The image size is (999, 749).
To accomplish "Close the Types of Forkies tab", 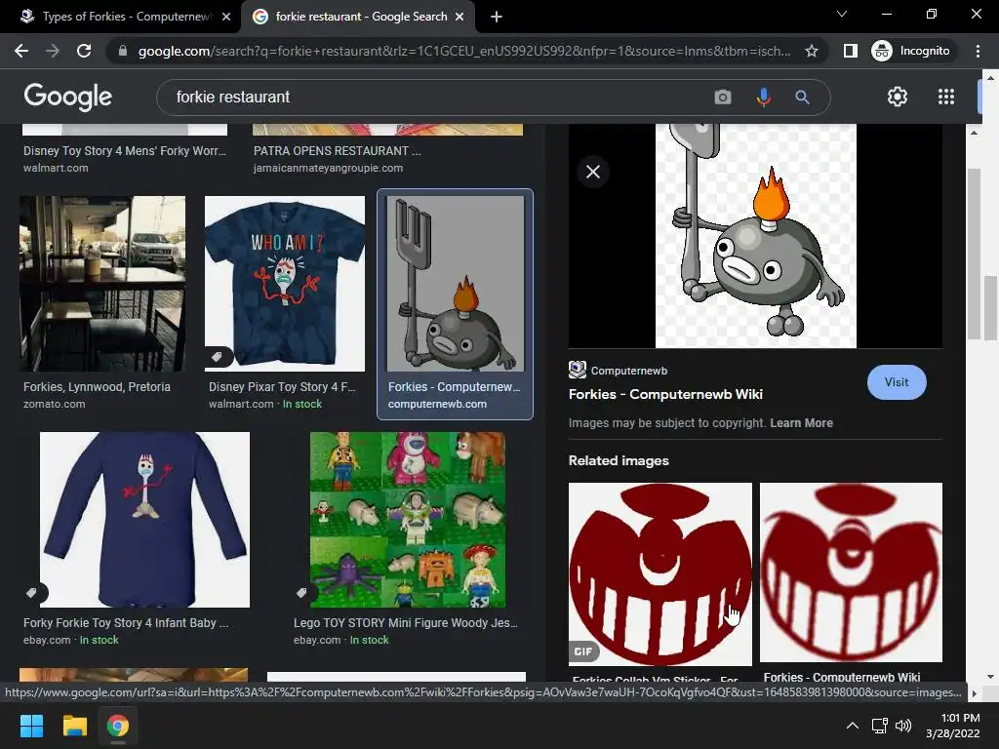I will [226, 18].
